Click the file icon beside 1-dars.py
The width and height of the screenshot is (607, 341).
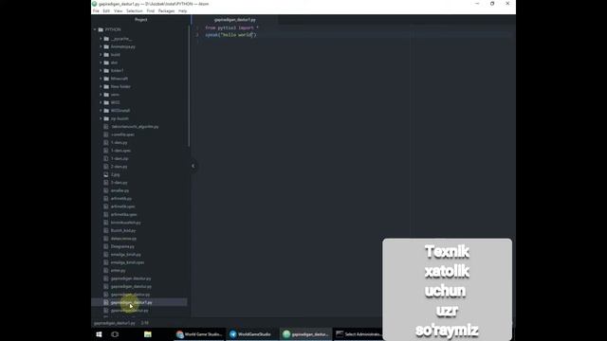coord(106,142)
